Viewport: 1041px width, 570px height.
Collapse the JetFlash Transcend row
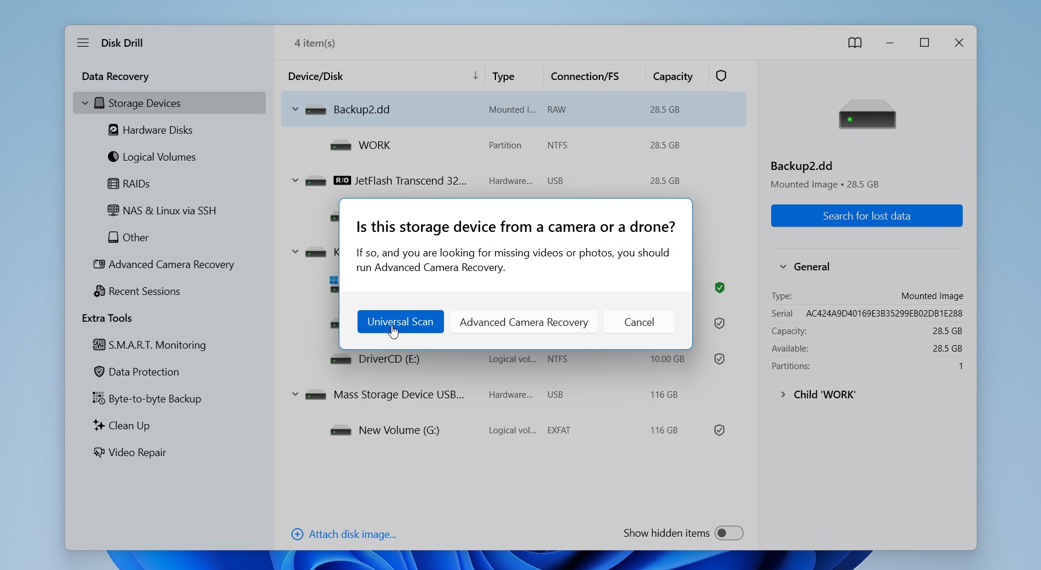tap(295, 180)
